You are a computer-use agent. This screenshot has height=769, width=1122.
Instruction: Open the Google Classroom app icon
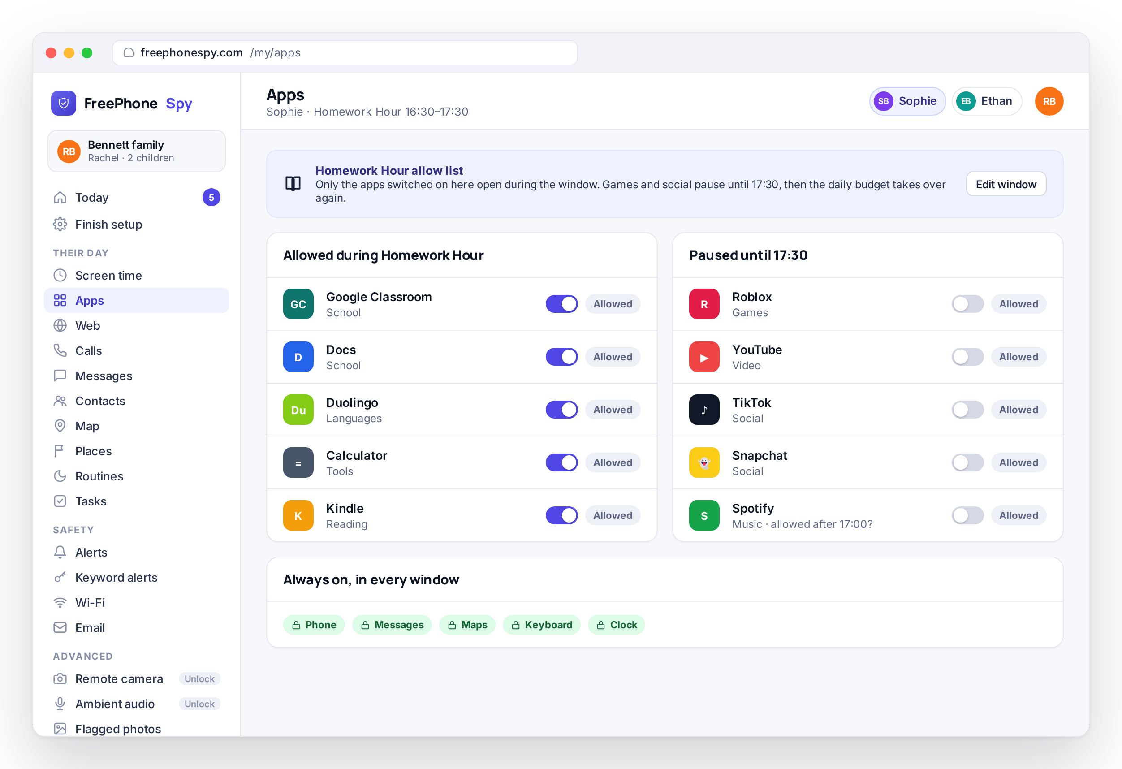coord(298,304)
